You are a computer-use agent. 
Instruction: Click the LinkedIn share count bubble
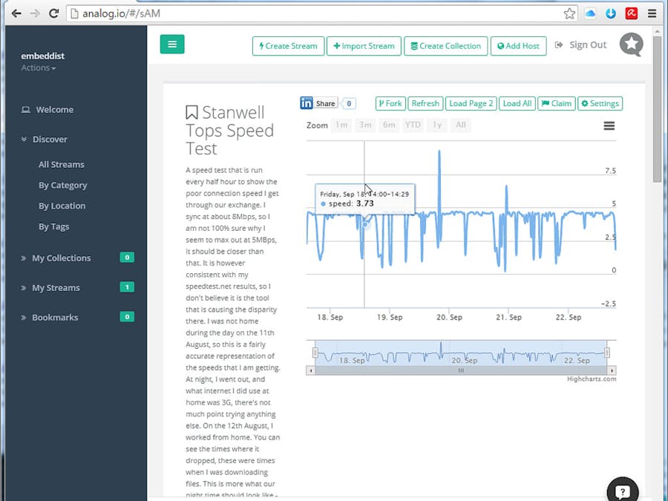[x=349, y=103]
